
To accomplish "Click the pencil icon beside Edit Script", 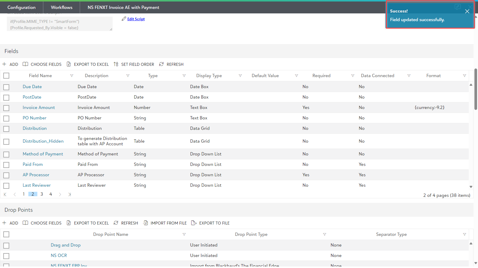I will (x=124, y=19).
